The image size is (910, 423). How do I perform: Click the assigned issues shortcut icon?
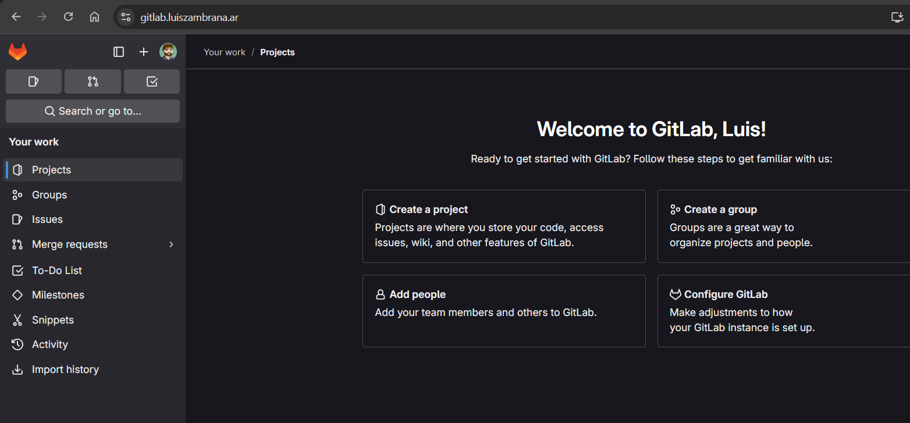(34, 81)
